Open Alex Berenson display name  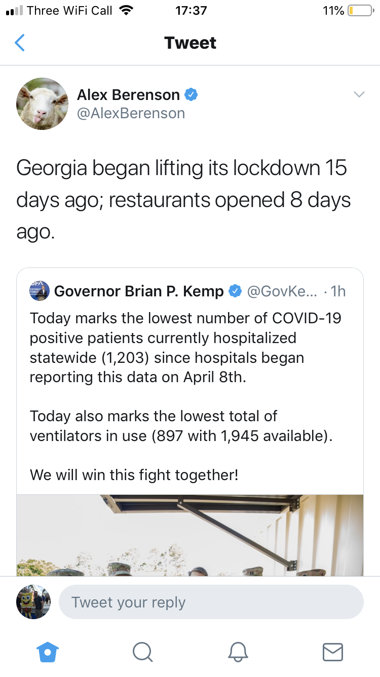pos(128,94)
